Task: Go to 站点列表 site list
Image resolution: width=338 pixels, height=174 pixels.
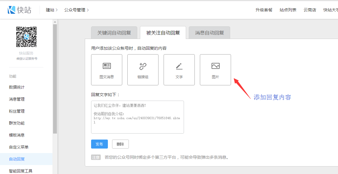Action: pos(288,10)
